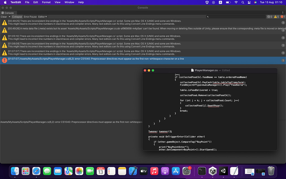
Task: Open Calendar showing August 13 in the Dock
Action: [100, 171]
